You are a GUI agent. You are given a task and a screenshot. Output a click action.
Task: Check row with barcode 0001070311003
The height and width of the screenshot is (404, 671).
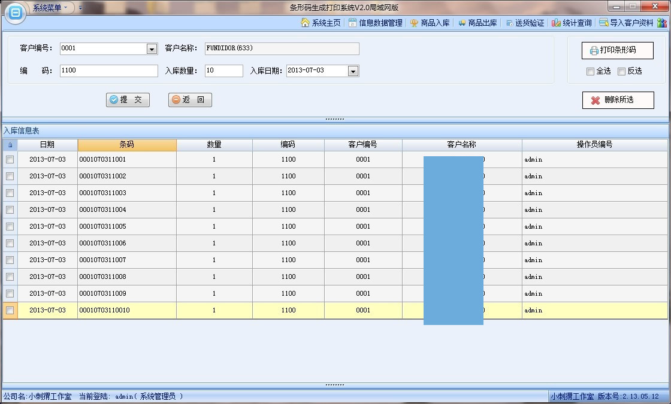tap(10, 193)
